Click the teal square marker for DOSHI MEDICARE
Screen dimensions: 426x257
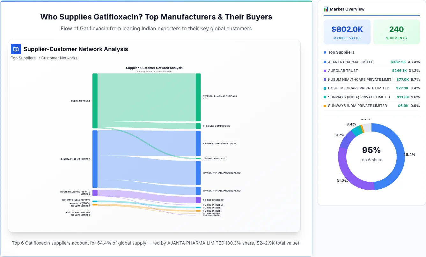click(x=325, y=88)
